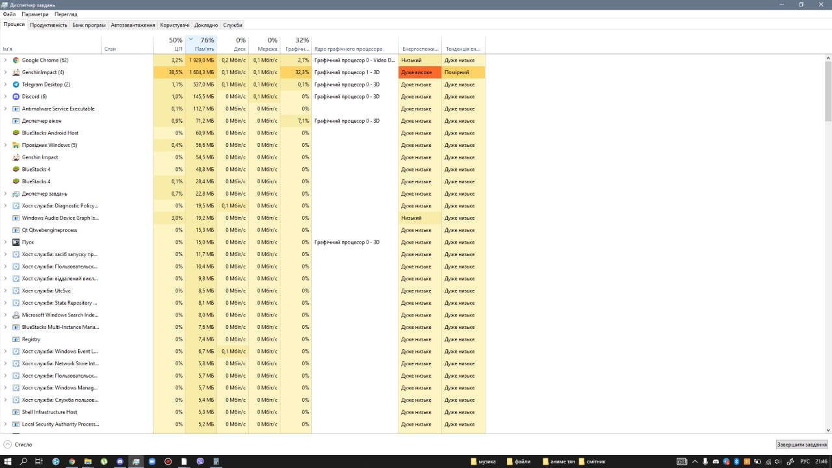
Task: Click the Завершити завдання button
Action: 801,445
